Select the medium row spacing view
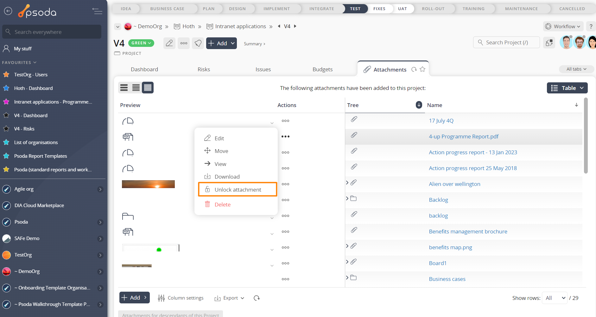Viewport: 596px width, 317px height. tap(136, 88)
